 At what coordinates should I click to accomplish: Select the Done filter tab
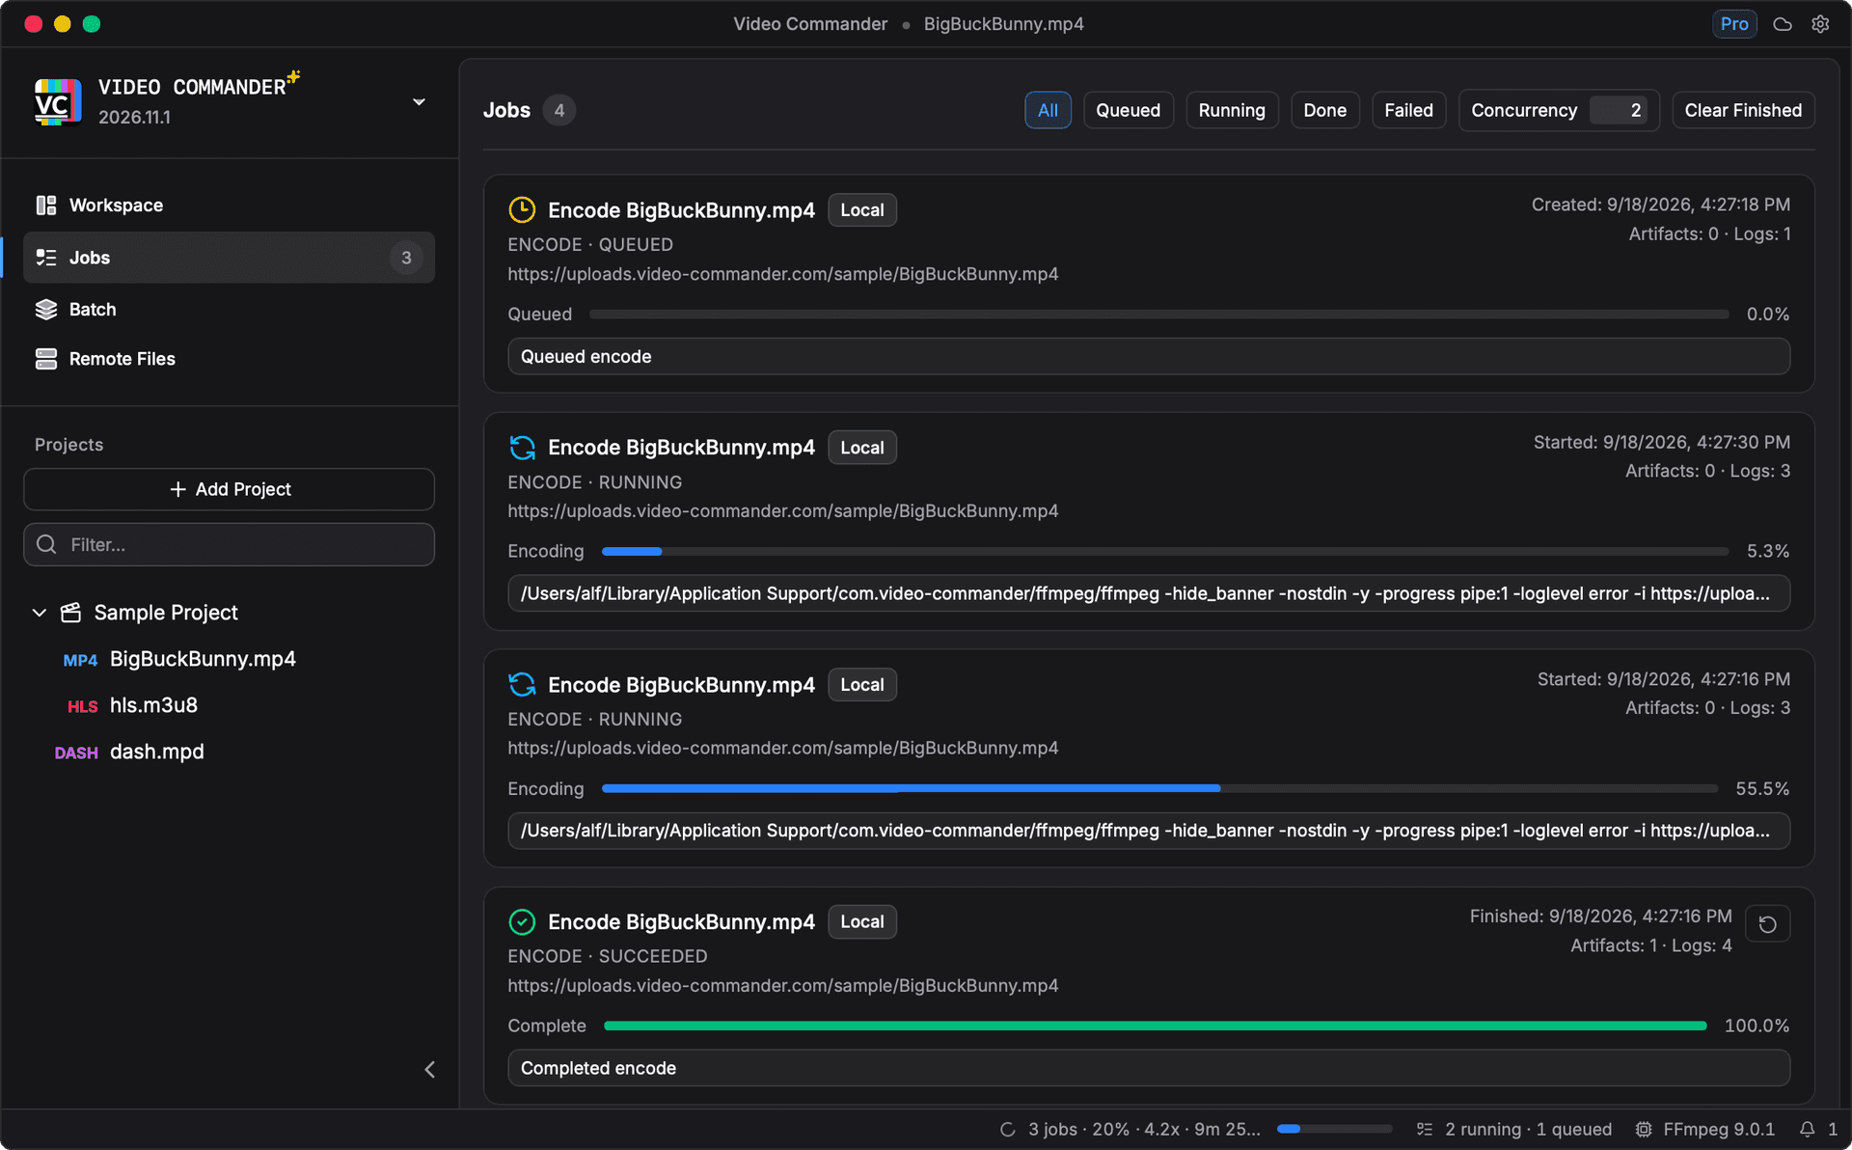pyautogui.click(x=1324, y=110)
